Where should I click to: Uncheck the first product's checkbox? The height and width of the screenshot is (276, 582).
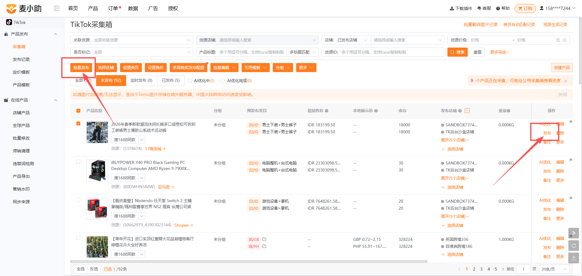[78, 123]
